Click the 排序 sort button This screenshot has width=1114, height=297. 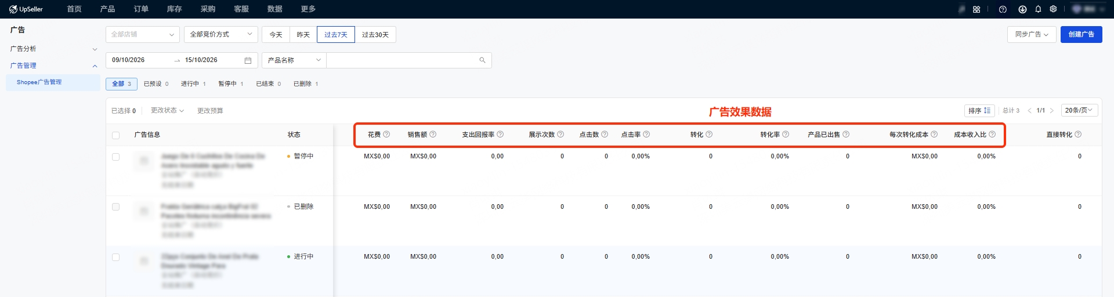[x=979, y=111]
